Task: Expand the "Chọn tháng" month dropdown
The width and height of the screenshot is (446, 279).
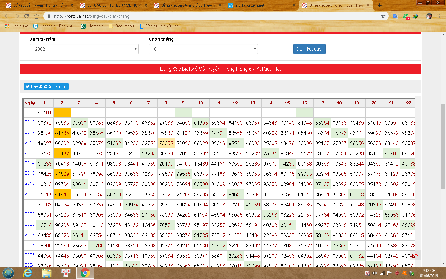Action: pyautogui.click(x=203, y=49)
